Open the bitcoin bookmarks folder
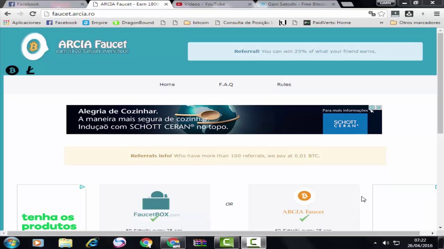Screen dimensions: 444x249 click(196, 22)
